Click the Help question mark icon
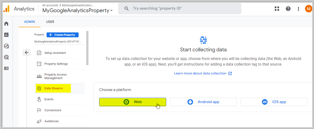 point(288,9)
